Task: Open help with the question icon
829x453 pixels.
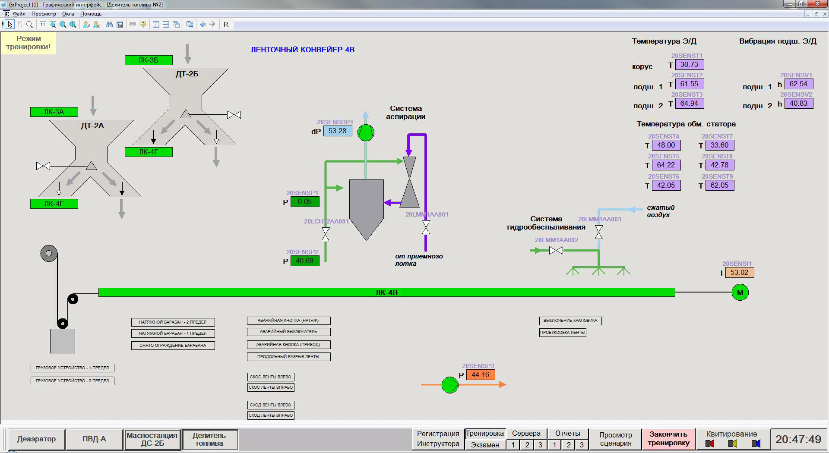Action: pos(142,25)
